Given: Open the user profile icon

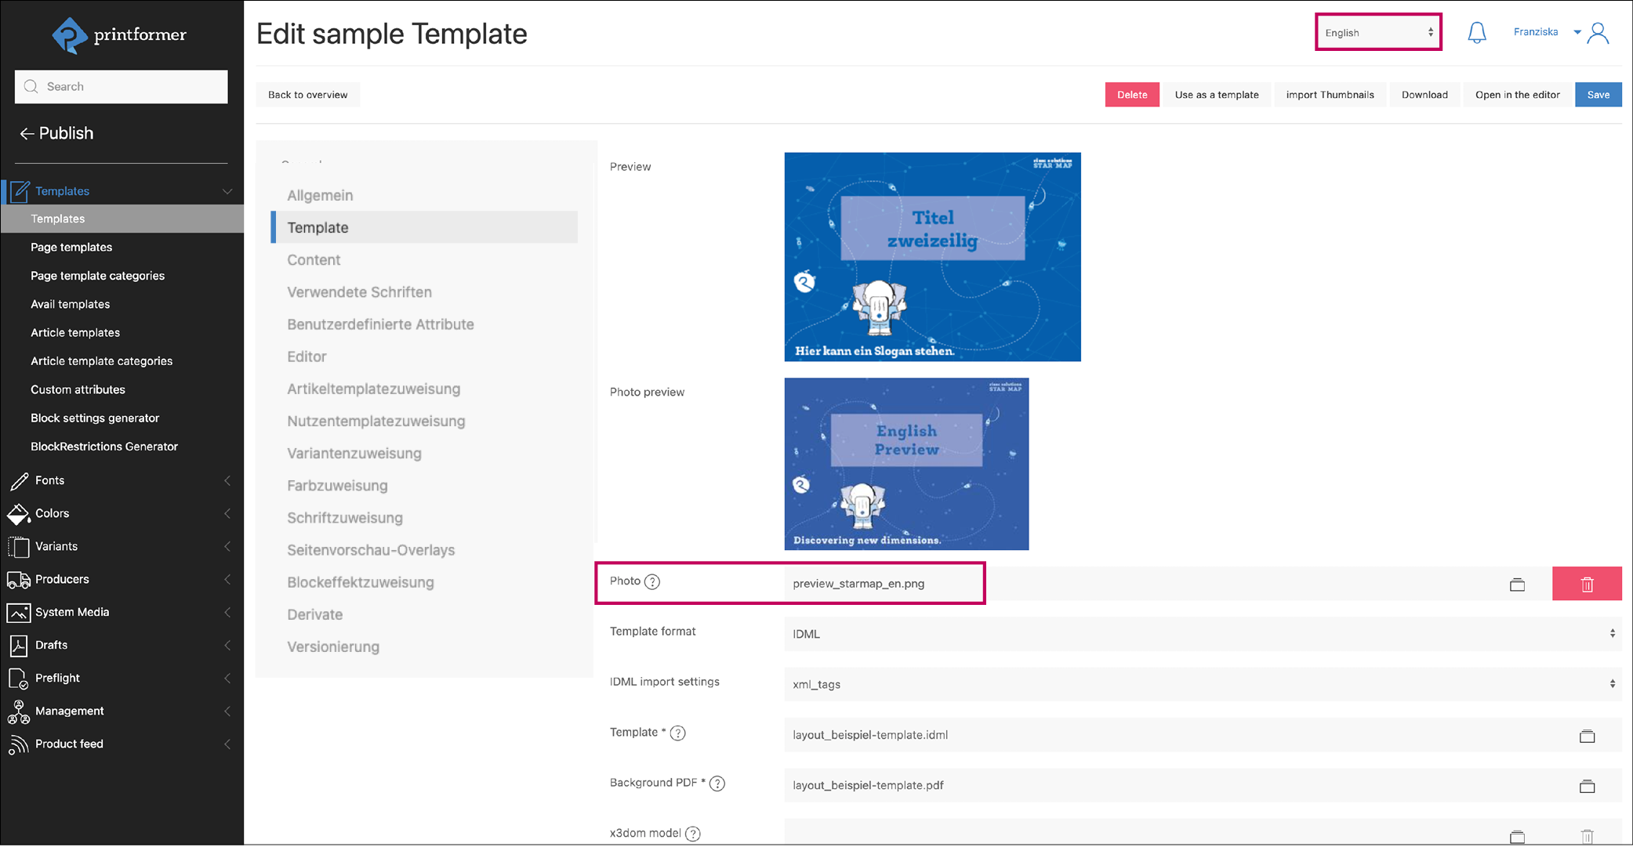Looking at the screenshot, I should click(x=1598, y=33).
